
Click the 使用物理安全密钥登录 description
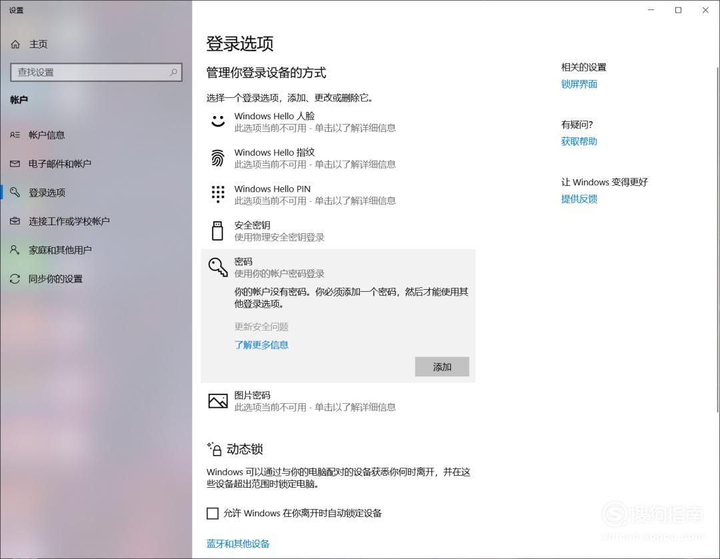tap(279, 237)
